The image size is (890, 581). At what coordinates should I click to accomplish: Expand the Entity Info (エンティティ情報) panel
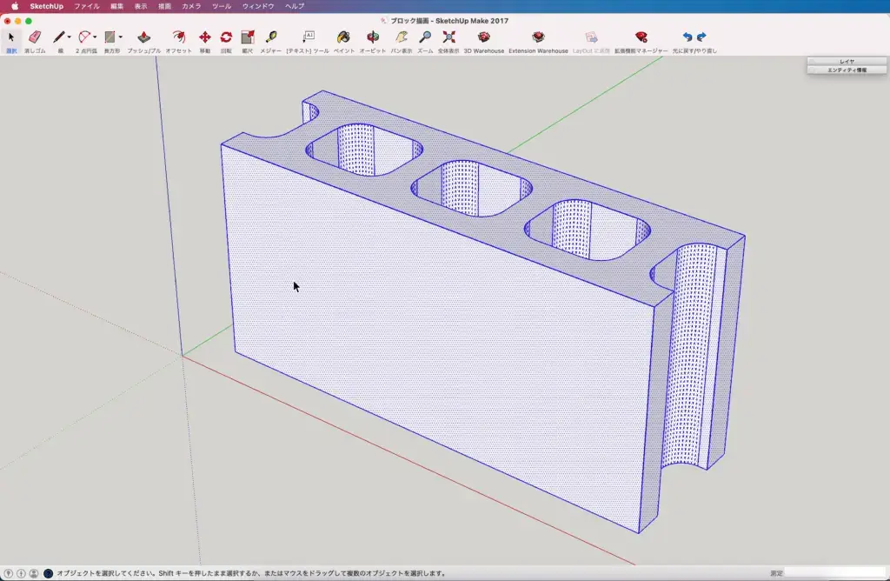847,70
